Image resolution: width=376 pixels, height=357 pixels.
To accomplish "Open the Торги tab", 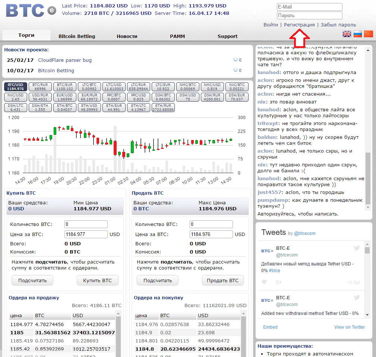I will pyautogui.click(x=26, y=35).
